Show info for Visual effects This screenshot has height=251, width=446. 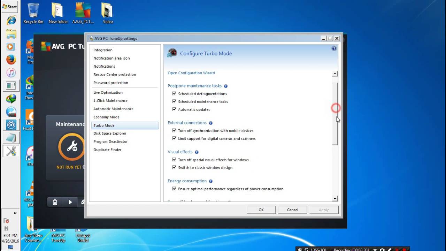pos(197,152)
